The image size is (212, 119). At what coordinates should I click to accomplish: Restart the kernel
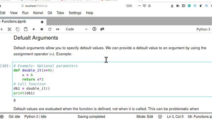point(50,29)
